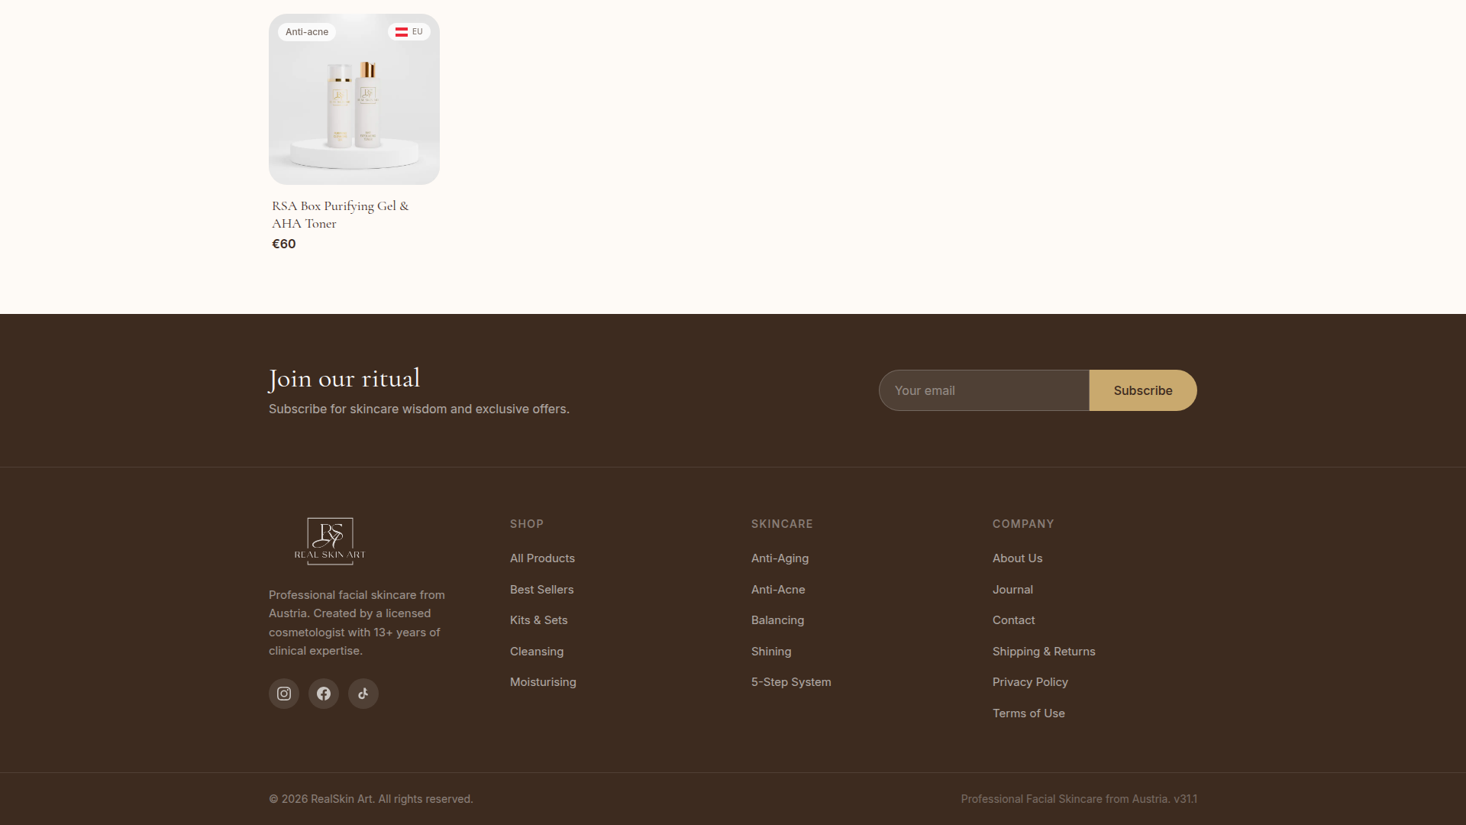This screenshot has width=1466, height=825.
Task: Open the Anti-Aging skincare link
Action: [x=780, y=558]
